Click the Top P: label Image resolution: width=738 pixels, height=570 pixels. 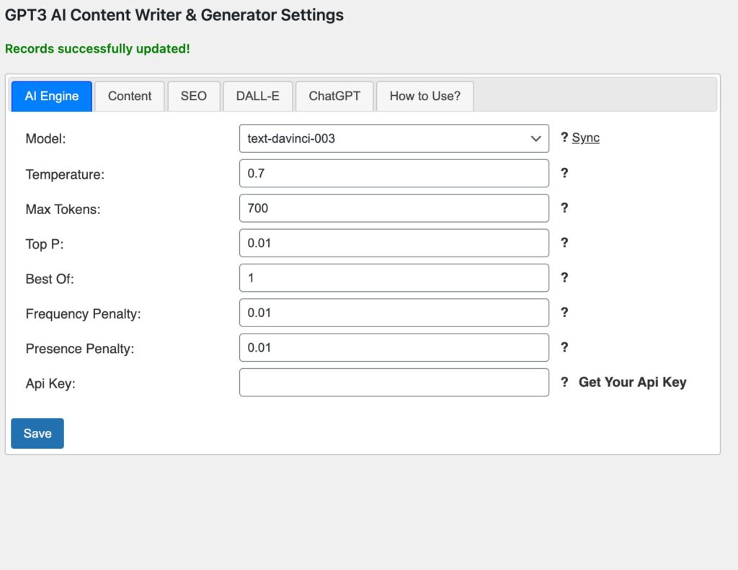45,244
